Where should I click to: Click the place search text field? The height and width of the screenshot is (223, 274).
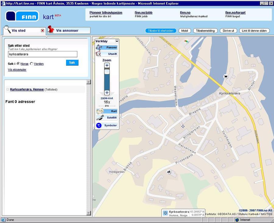point(43,54)
